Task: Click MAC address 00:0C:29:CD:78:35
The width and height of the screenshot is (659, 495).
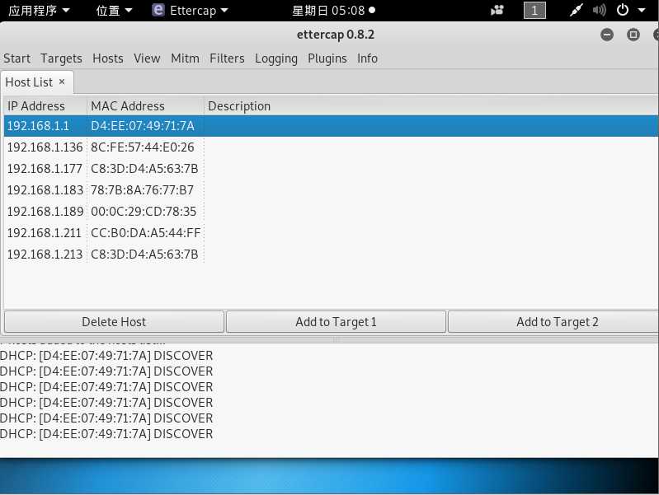Action: (x=144, y=212)
